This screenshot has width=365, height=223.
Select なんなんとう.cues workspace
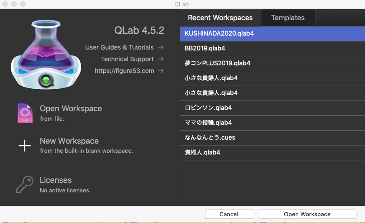[x=273, y=137]
